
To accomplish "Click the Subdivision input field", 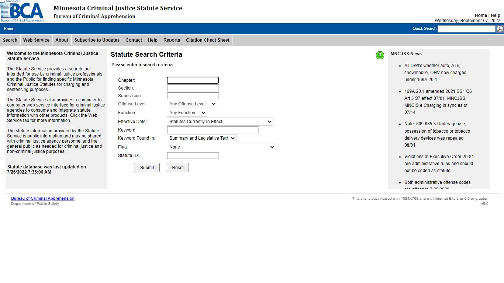I will [193, 96].
